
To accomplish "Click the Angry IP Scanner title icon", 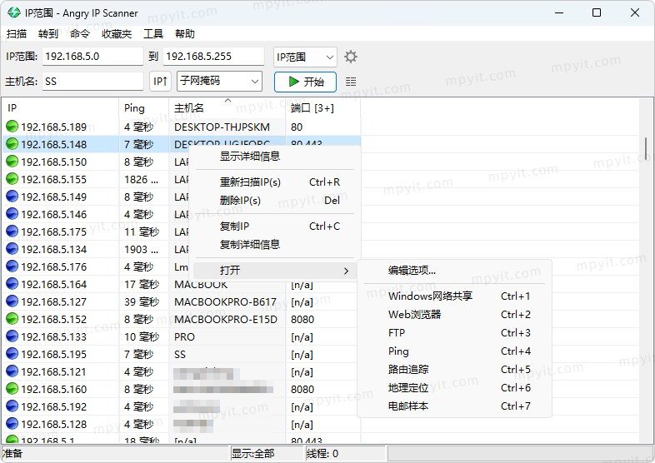I will click(x=14, y=12).
